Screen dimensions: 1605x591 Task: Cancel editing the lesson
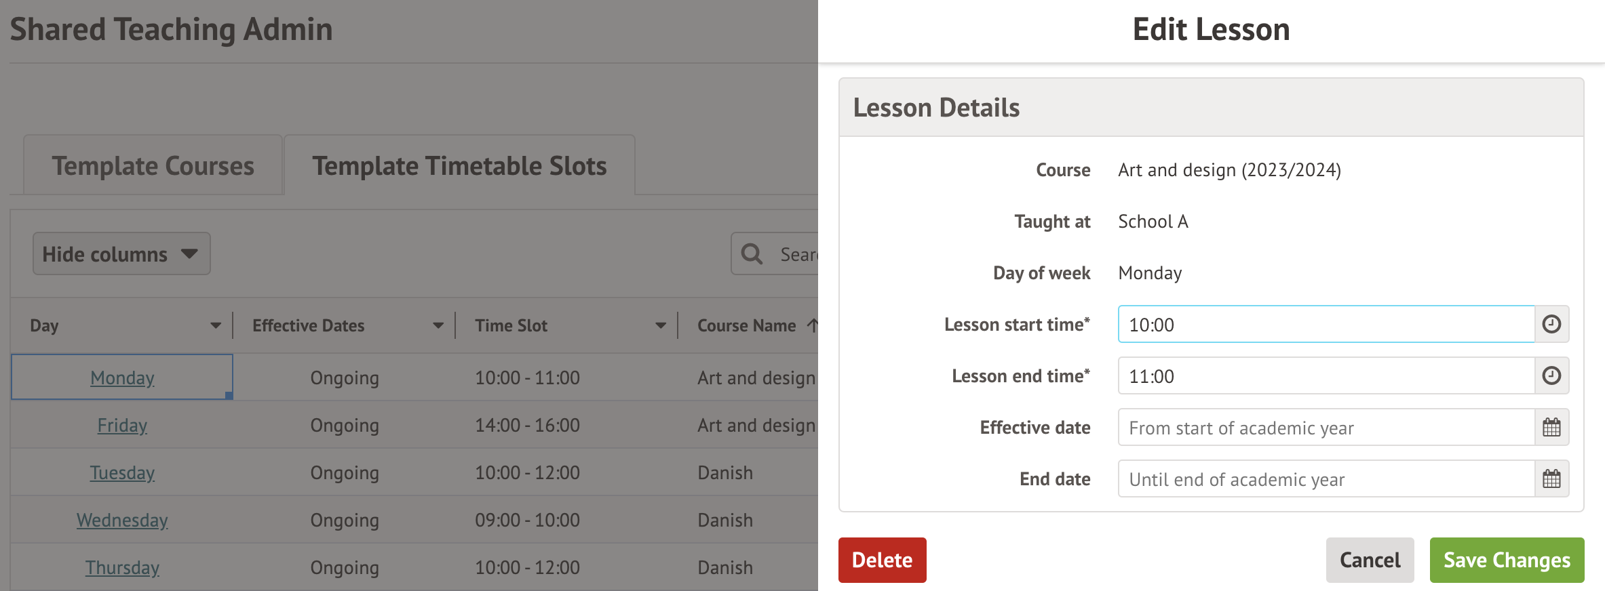click(x=1370, y=560)
